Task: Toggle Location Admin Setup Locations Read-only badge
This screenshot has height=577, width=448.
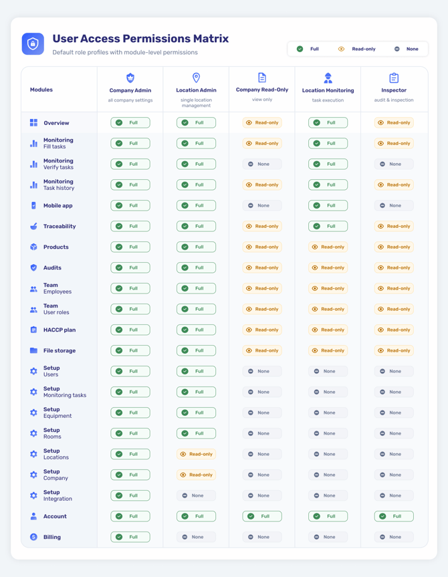Action: [x=196, y=454]
